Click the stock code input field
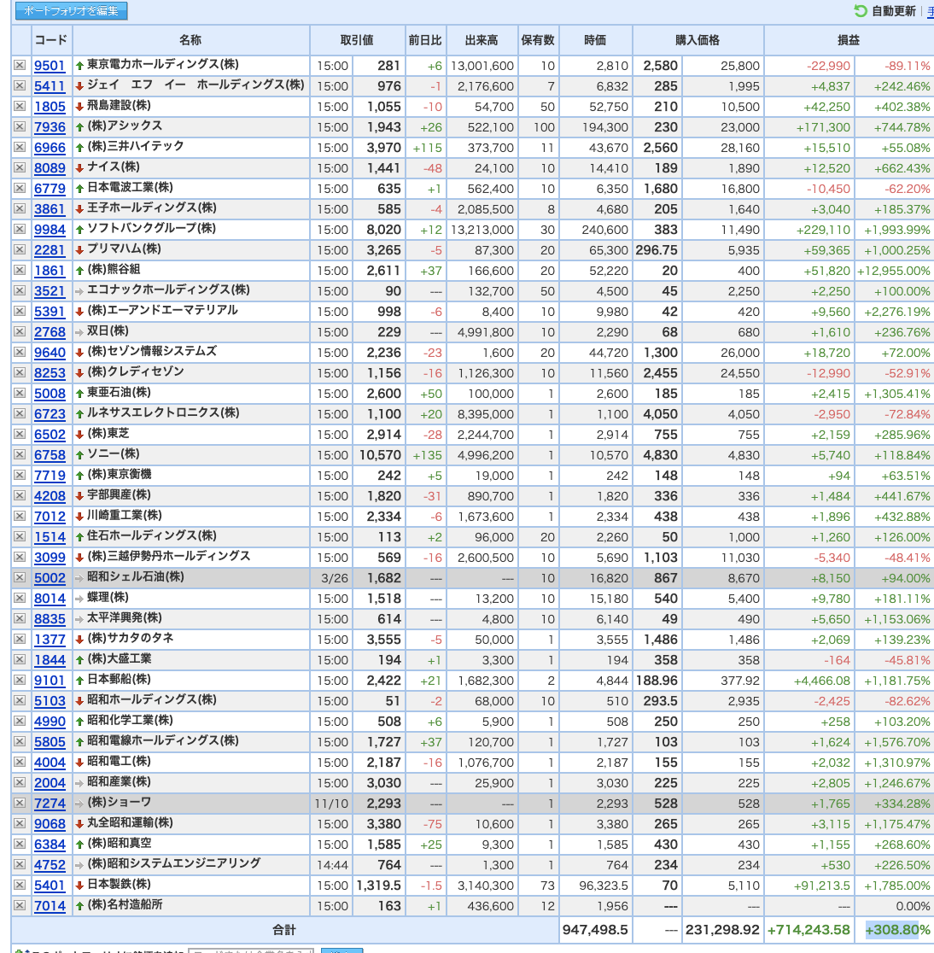 pyautogui.click(x=250, y=950)
